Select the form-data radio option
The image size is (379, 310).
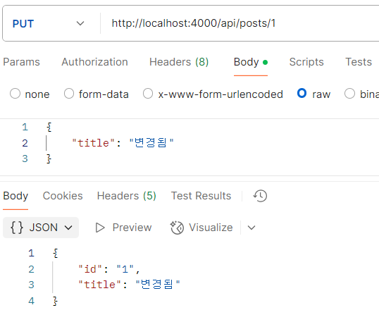point(69,94)
